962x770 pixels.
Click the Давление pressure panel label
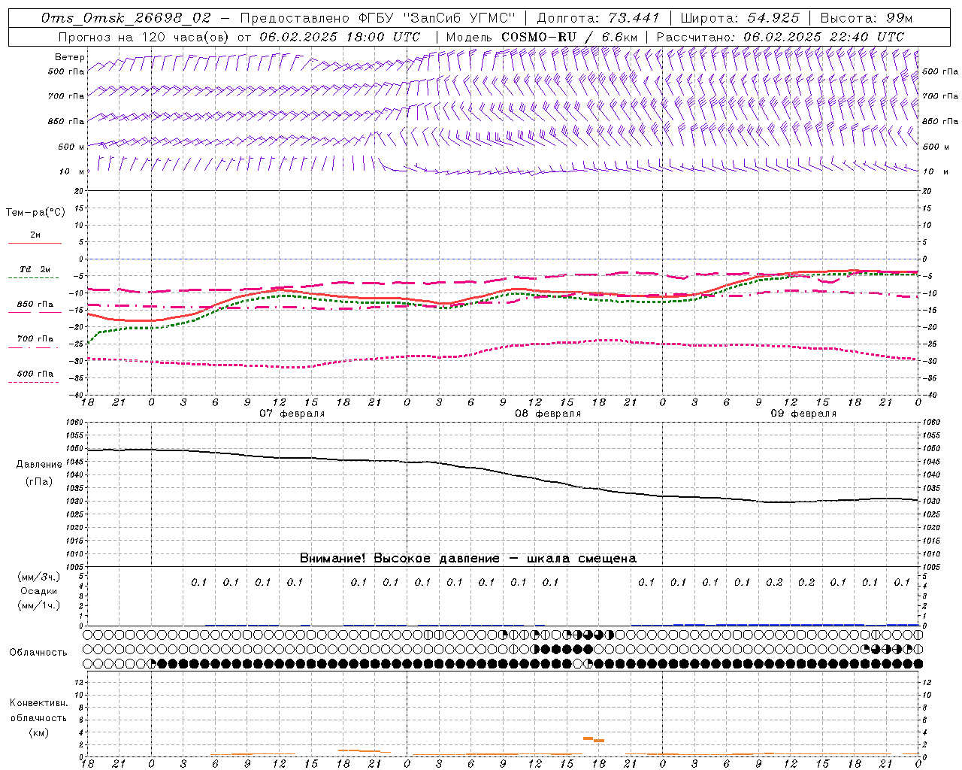39,465
